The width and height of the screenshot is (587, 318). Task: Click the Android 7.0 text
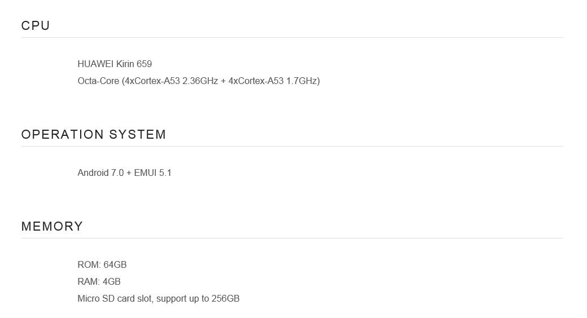(x=100, y=173)
